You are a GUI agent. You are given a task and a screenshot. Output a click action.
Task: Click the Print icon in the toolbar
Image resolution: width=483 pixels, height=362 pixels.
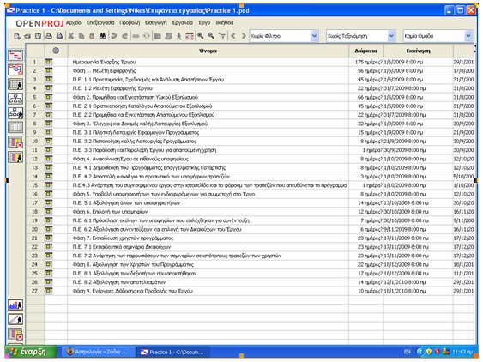(x=49, y=36)
